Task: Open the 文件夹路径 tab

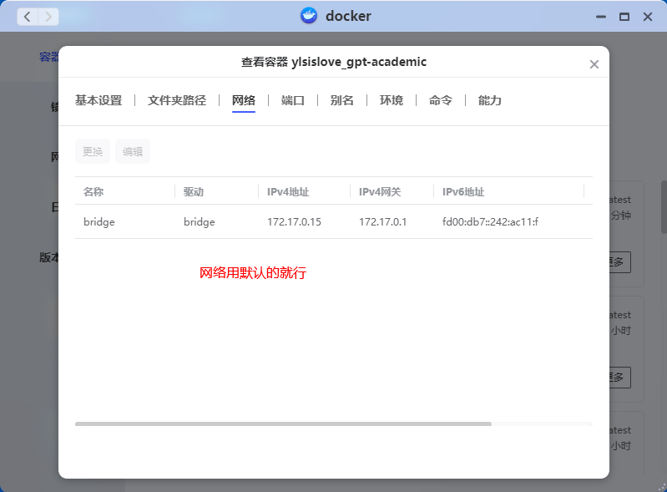Action: click(x=177, y=100)
